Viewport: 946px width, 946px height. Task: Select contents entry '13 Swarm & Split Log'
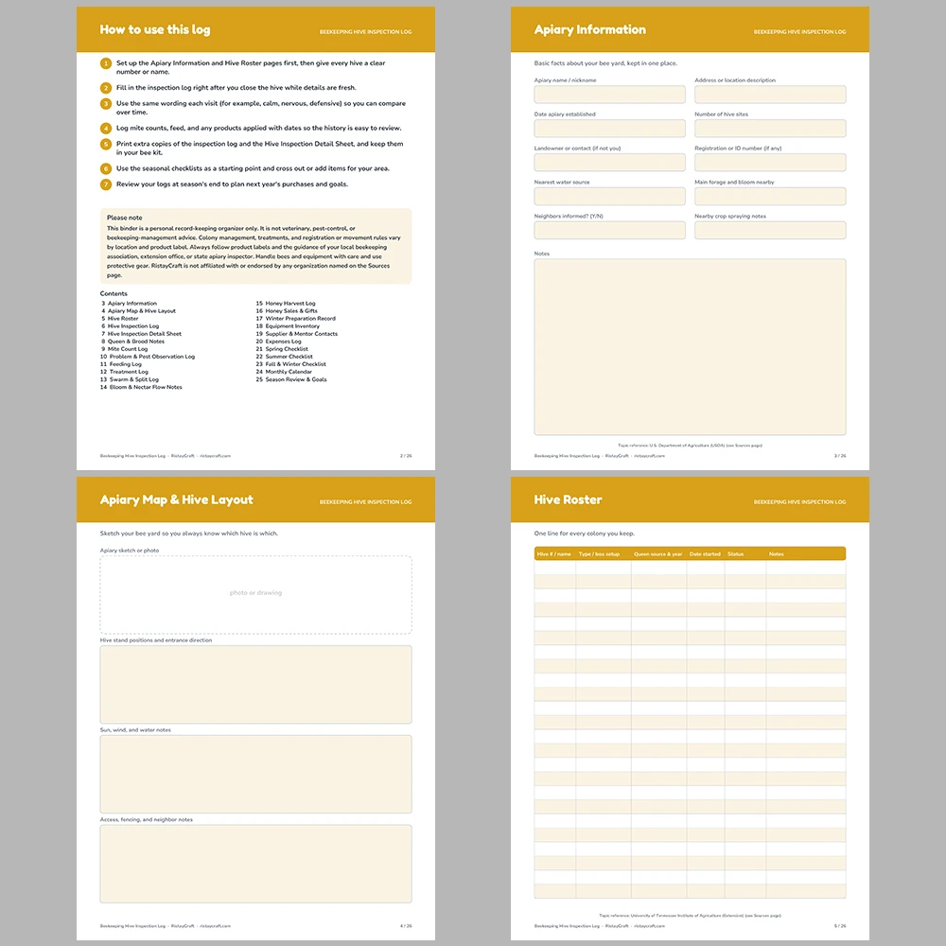coord(129,379)
